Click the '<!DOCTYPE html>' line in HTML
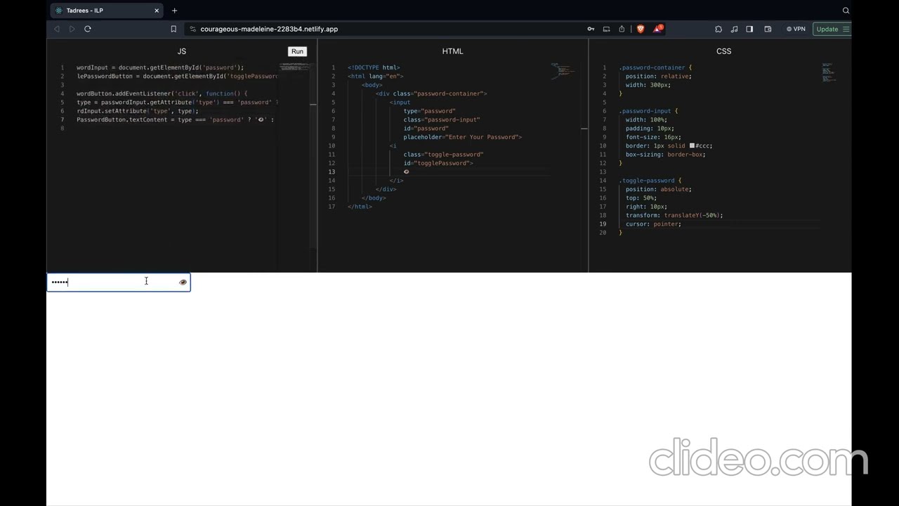This screenshot has height=506, width=899. click(x=374, y=67)
